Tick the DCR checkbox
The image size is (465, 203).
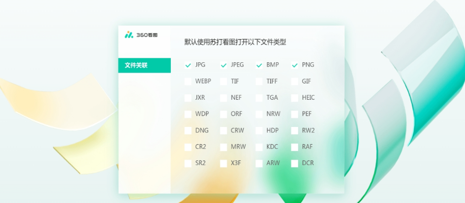point(295,163)
